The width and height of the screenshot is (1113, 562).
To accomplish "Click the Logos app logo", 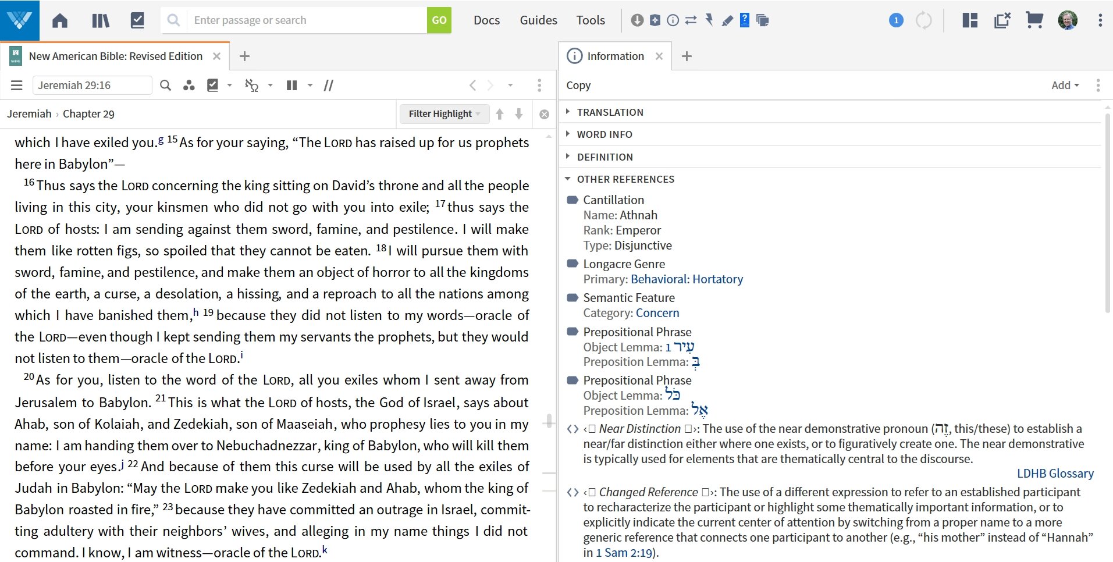I will coord(20,20).
